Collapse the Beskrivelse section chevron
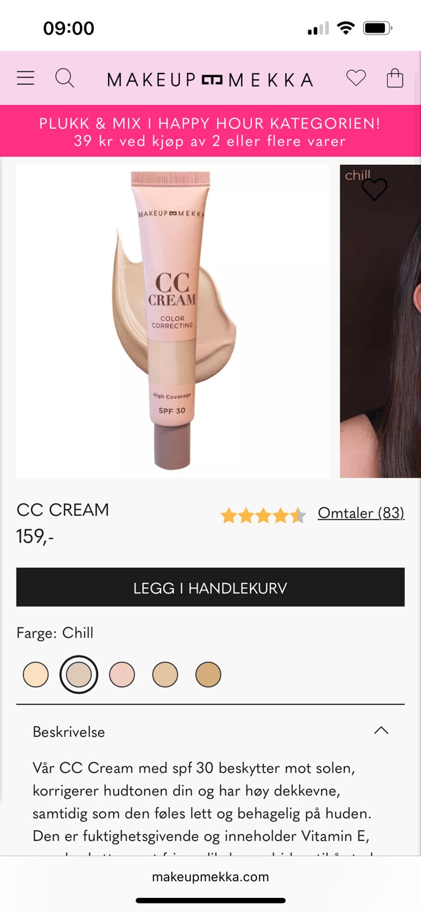421x912 pixels. (x=381, y=731)
